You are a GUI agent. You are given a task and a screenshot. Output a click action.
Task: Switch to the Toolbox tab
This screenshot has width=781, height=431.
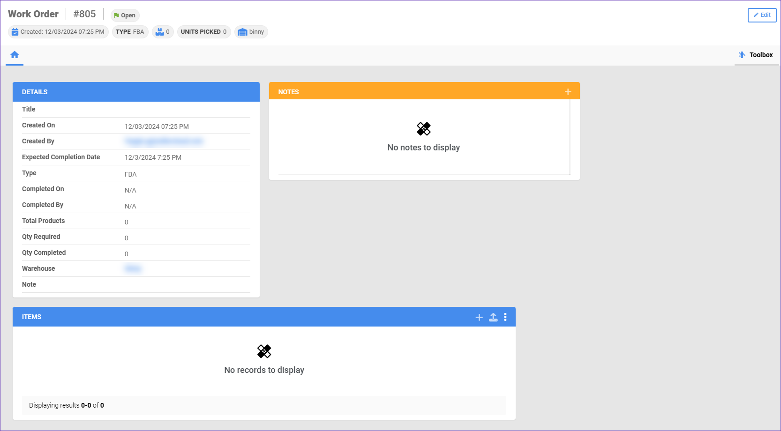click(x=756, y=55)
